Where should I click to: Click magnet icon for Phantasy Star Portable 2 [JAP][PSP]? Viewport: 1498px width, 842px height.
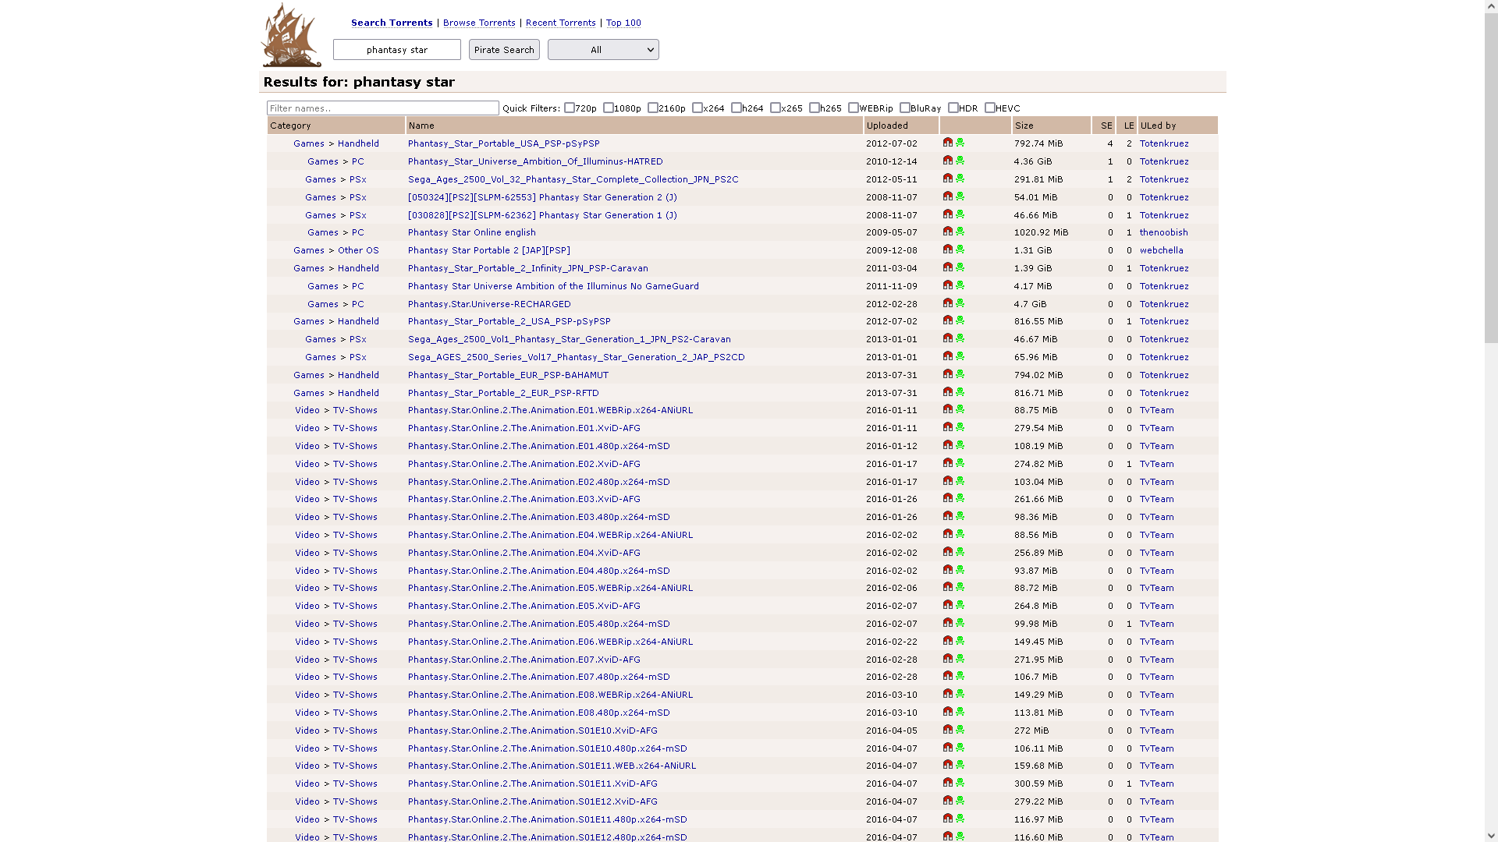pyautogui.click(x=948, y=249)
